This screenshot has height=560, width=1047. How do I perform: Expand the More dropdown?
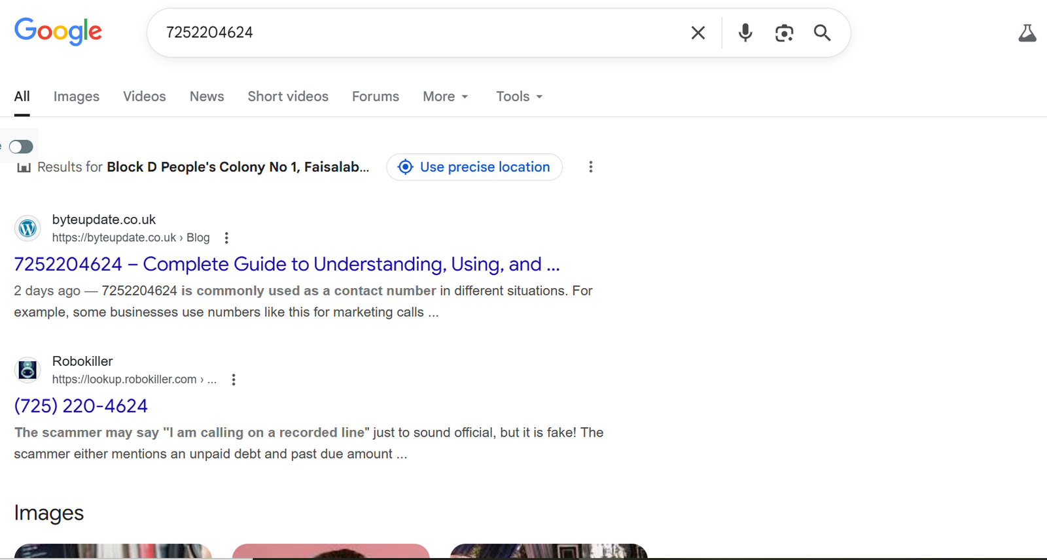(x=446, y=97)
